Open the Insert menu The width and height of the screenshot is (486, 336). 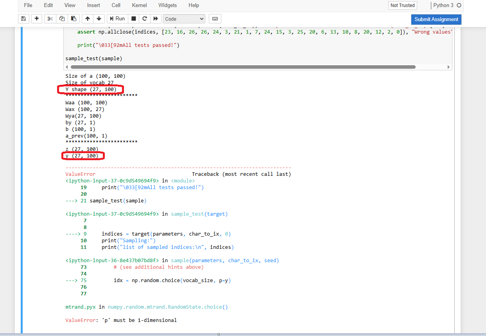click(93, 5)
